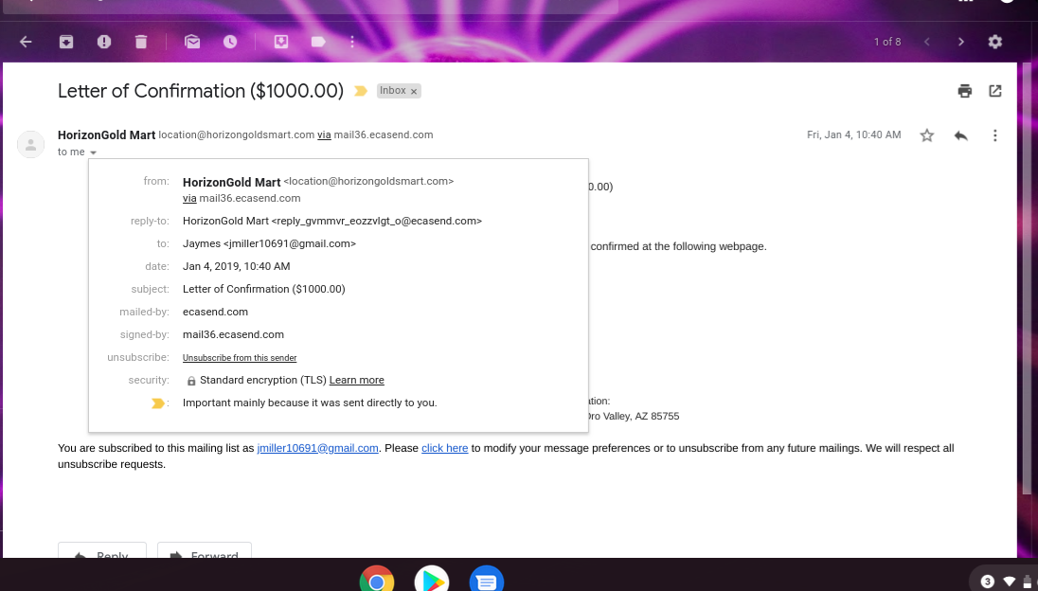Select subject 'Letter of Confirmation ($1000.00)' heading
Image resolution: width=1038 pixels, height=591 pixels.
pos(201,91)
